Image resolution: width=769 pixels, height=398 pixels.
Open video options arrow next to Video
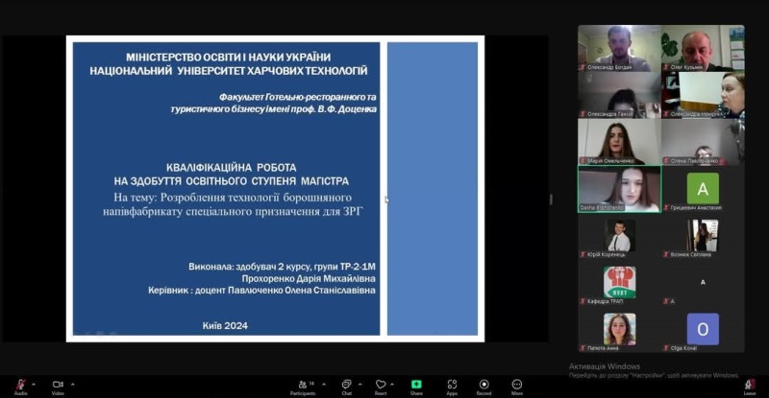point(73,385)
